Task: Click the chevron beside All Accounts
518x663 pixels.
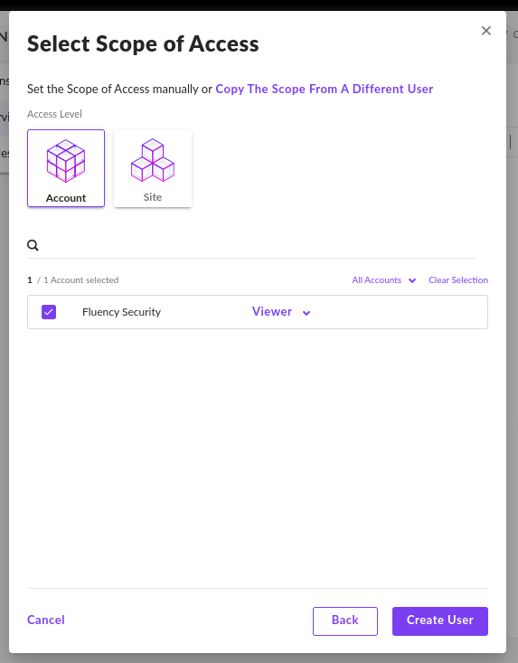Action: (412, 280)
